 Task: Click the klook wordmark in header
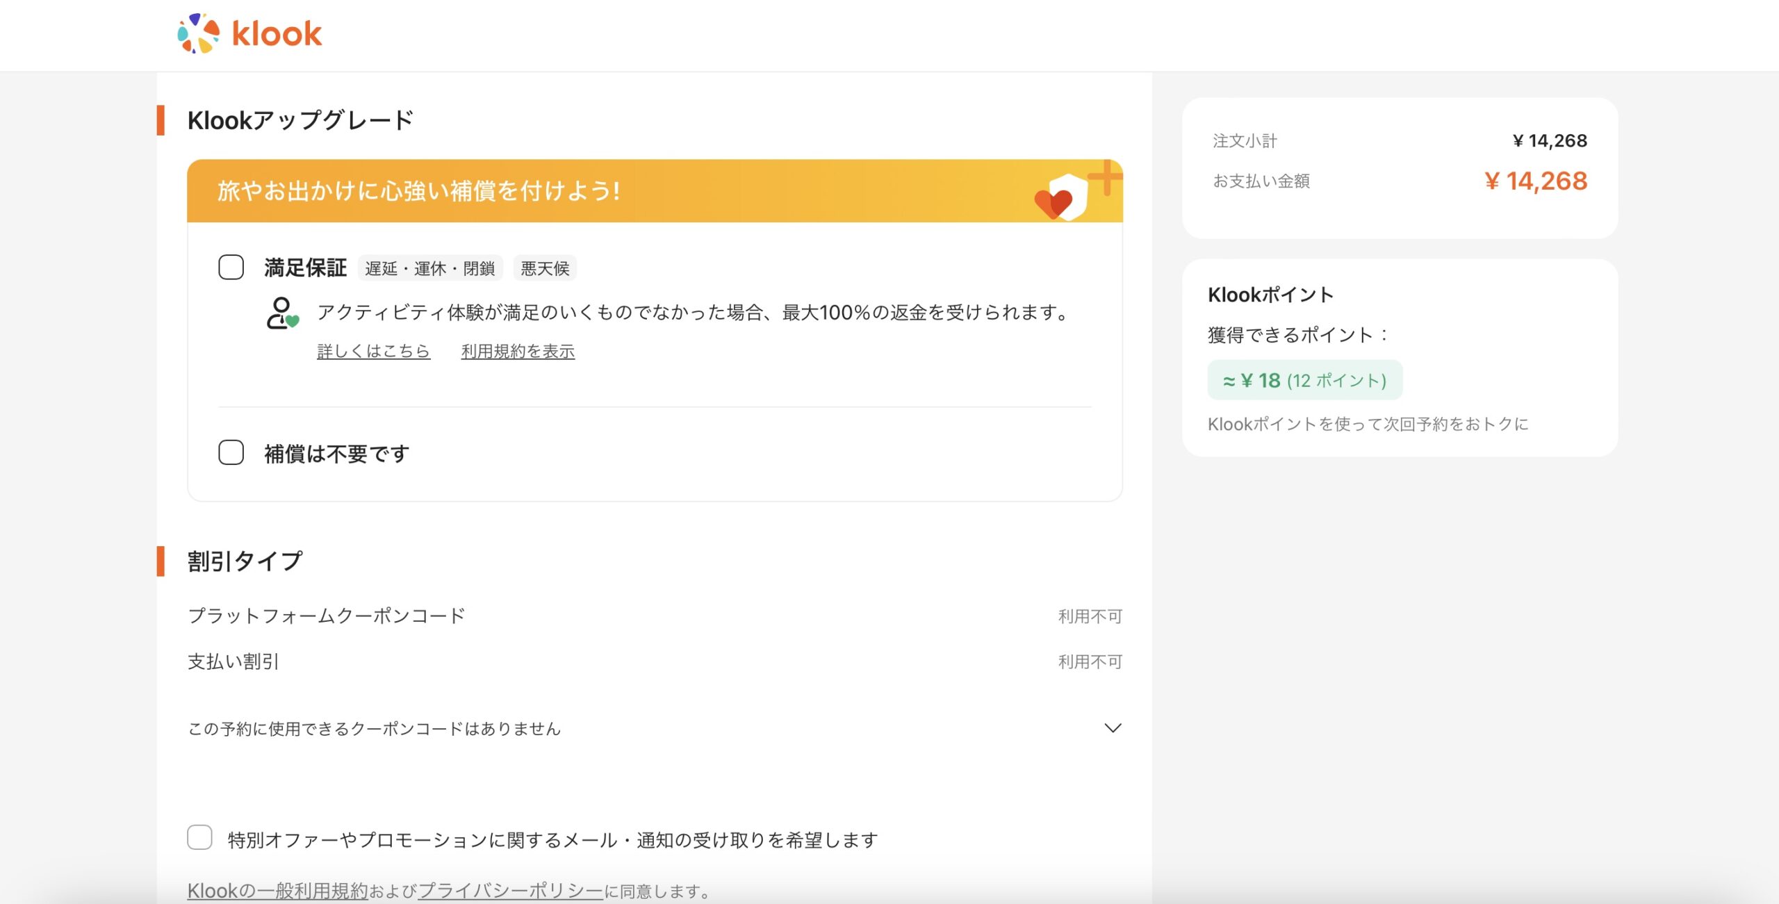[277, 33]
